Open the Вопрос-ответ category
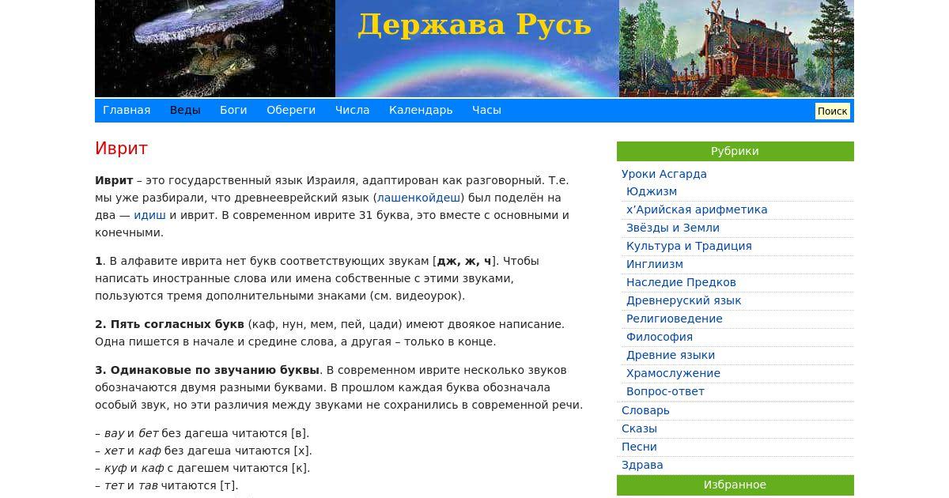The width and height of the screenshot is (949, 498). click(x=665, y=391)
